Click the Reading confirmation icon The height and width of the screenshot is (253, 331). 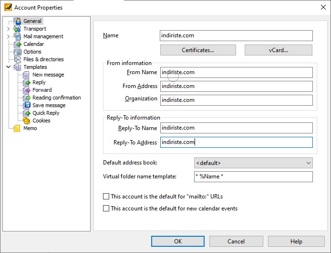[x=27, y=98]
